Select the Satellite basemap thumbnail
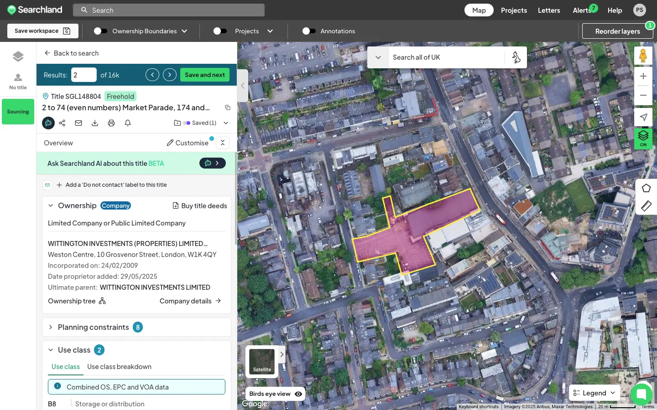This screenshot has width=657, height=410. [262, 361]
